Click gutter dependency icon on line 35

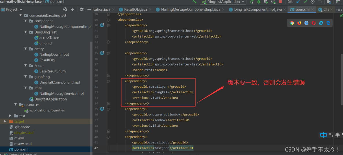102,109
